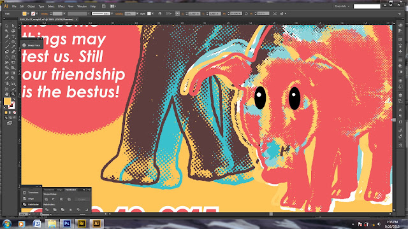Select the Direct Selection tool
The width and height of the screenshot is (408, 229).
coord(13,26)
